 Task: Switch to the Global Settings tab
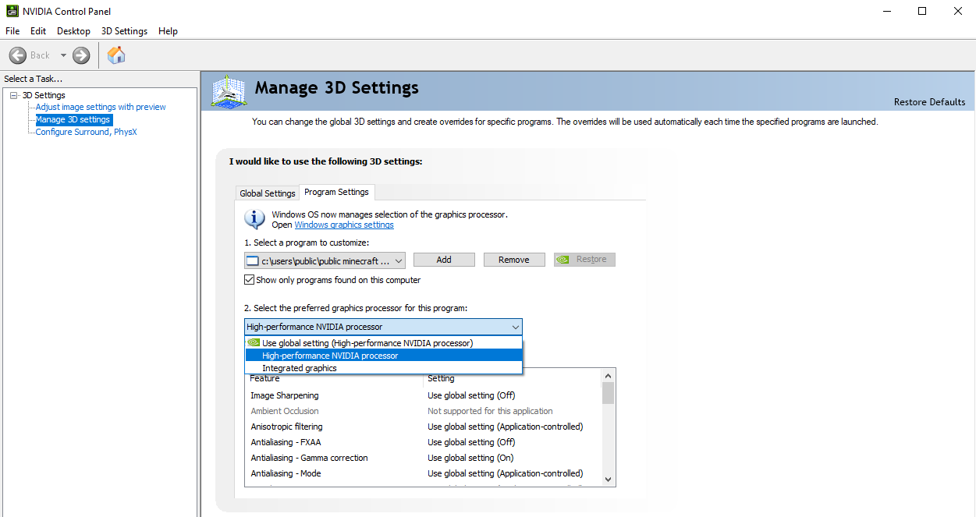tap(268, 193)
